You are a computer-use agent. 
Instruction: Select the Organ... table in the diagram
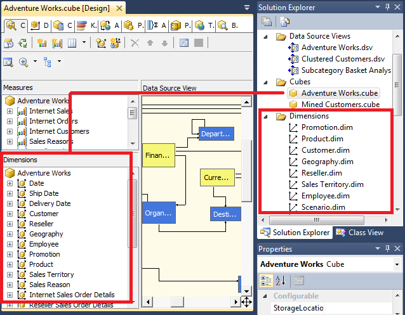159,213
